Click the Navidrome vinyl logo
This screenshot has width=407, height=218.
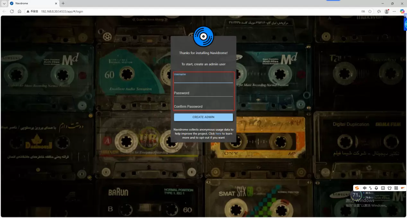203,36
